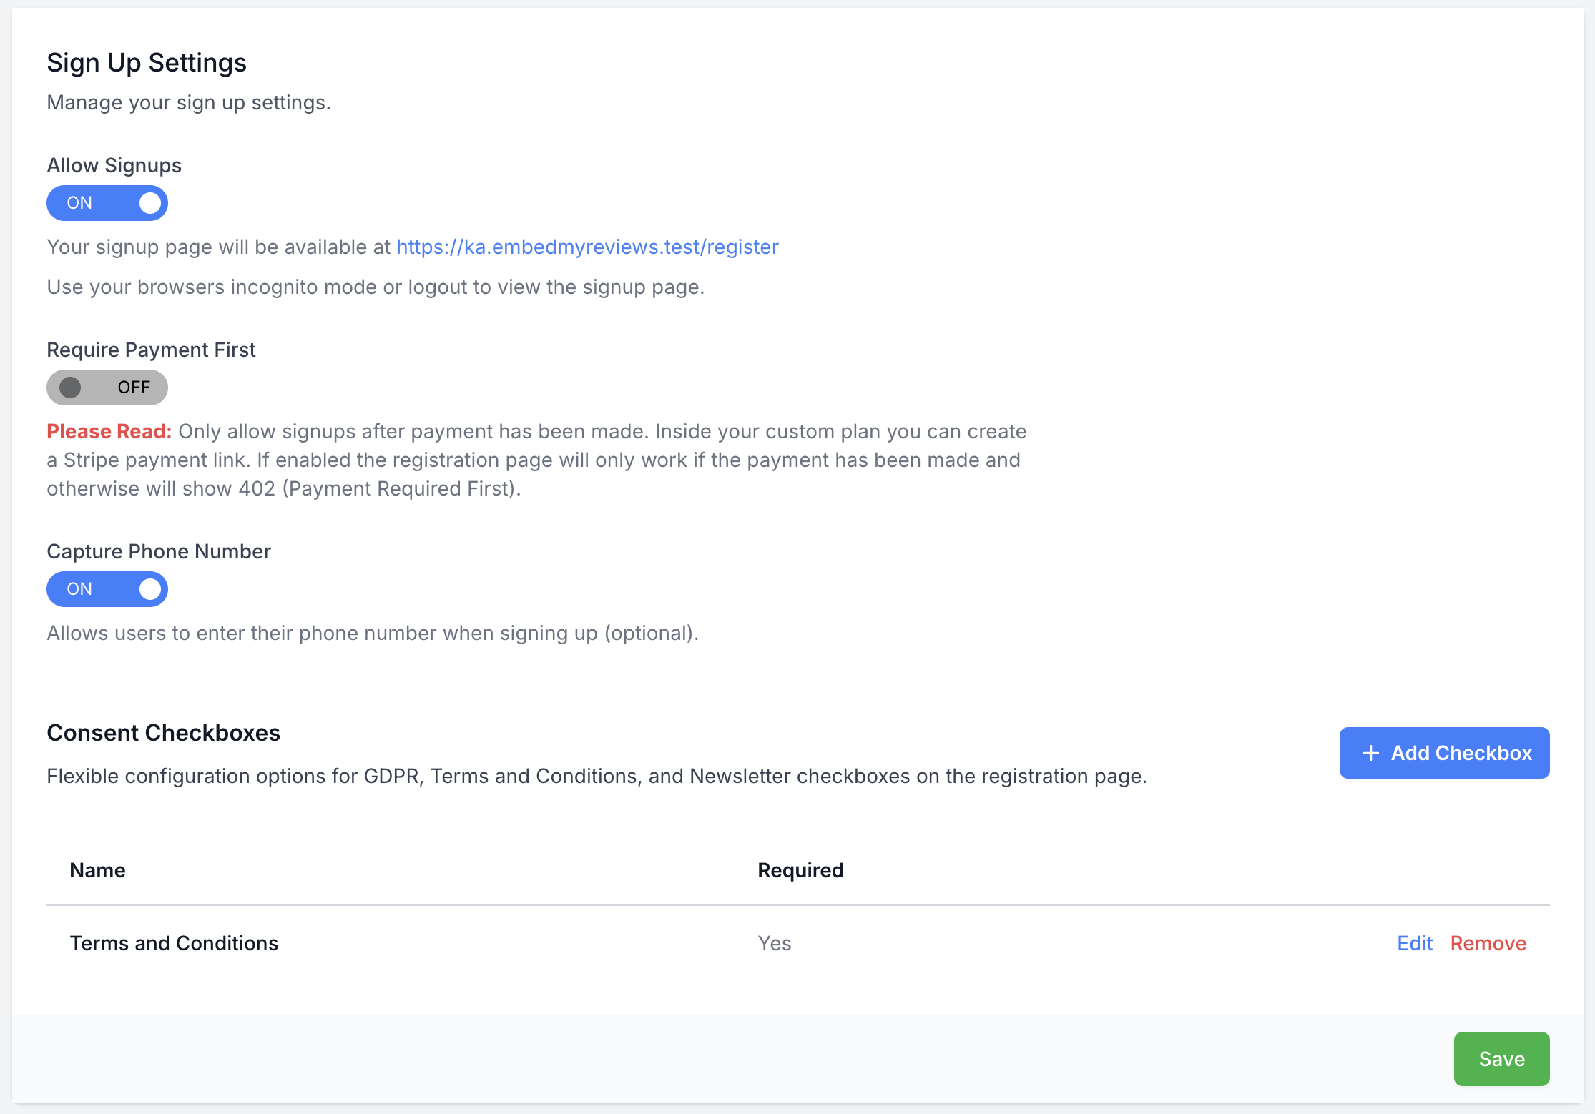Image resolution: width=1595 pixels, height=1114 pixels.
Task: Click the Terms and Conditions row name
Action: (174, 943)
